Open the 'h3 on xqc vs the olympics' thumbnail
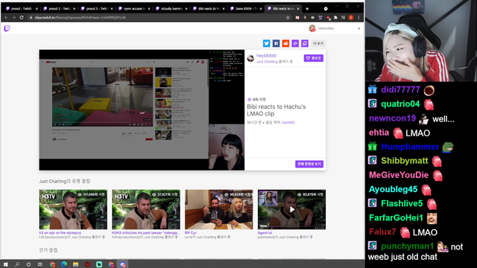 [73, 209]
